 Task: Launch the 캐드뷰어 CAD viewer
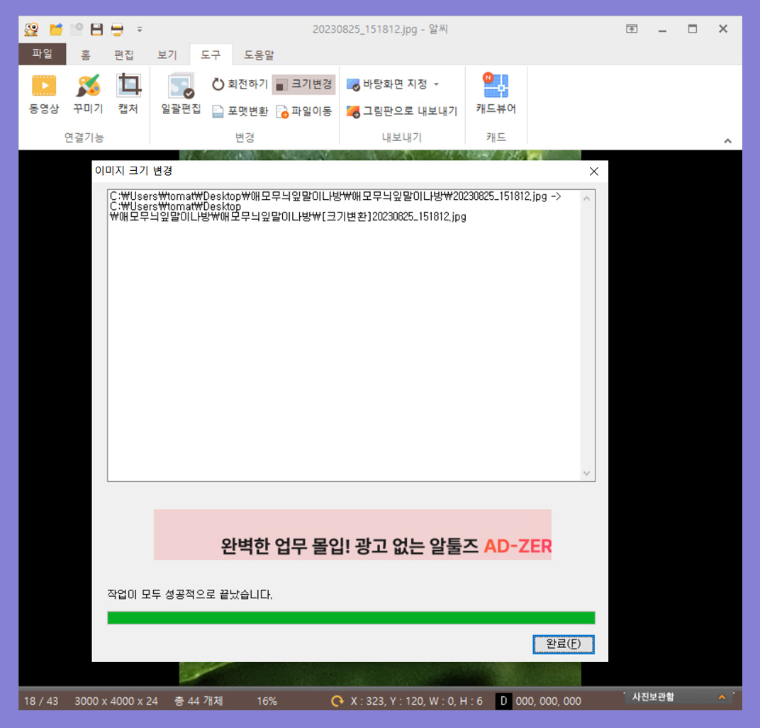(x=496, y=96)
